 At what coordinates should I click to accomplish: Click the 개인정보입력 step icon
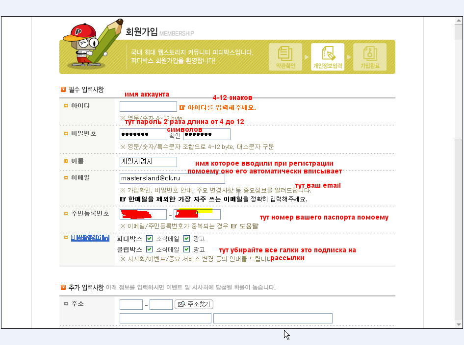click(327, 57)
